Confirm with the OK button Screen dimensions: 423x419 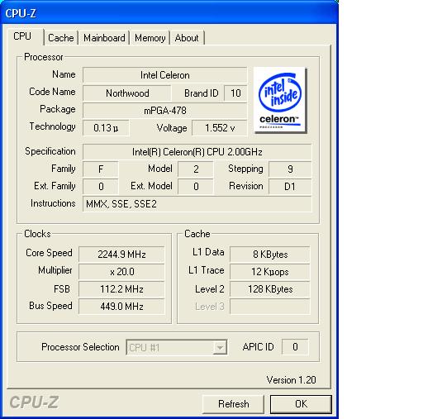pos(301,404)
